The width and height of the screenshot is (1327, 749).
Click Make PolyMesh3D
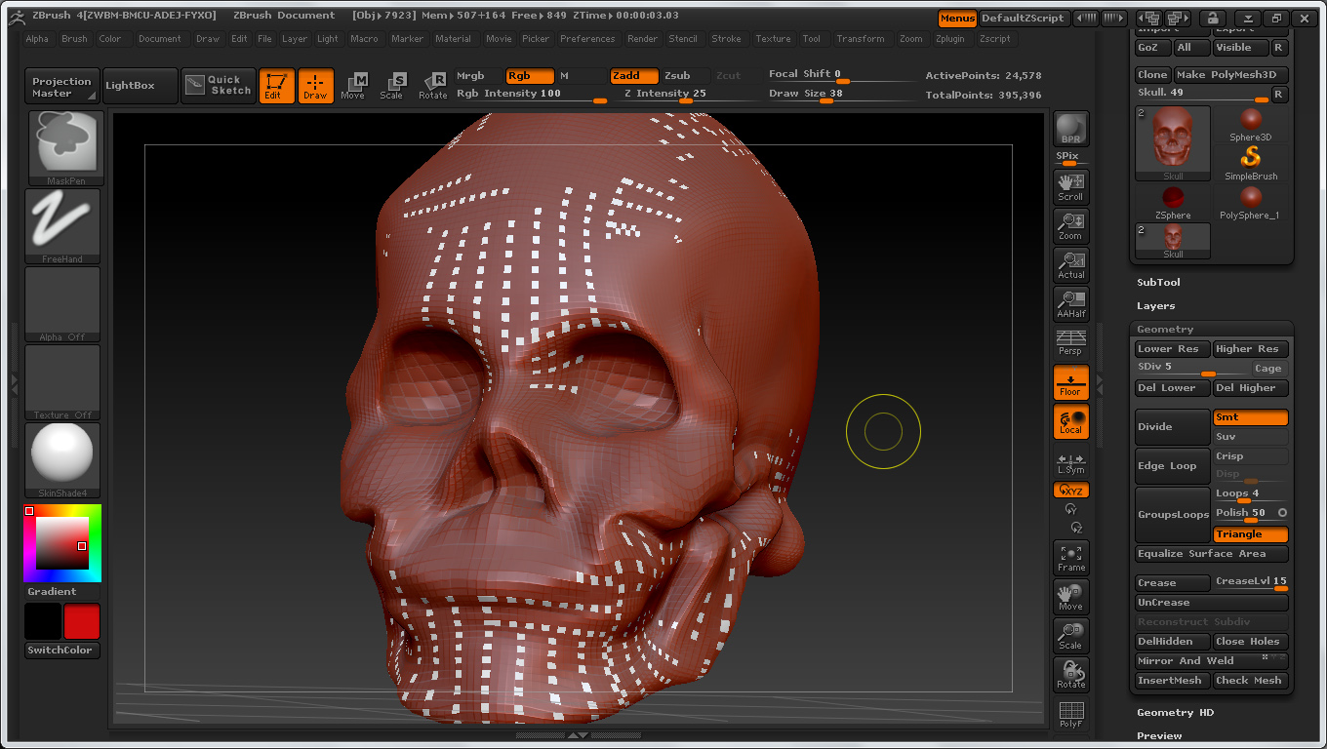point(1230,75)
